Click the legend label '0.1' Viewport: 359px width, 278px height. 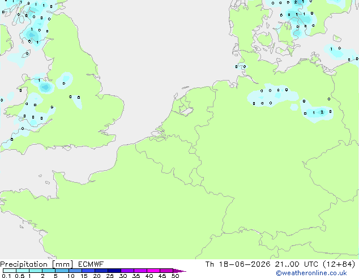point(6,276)
